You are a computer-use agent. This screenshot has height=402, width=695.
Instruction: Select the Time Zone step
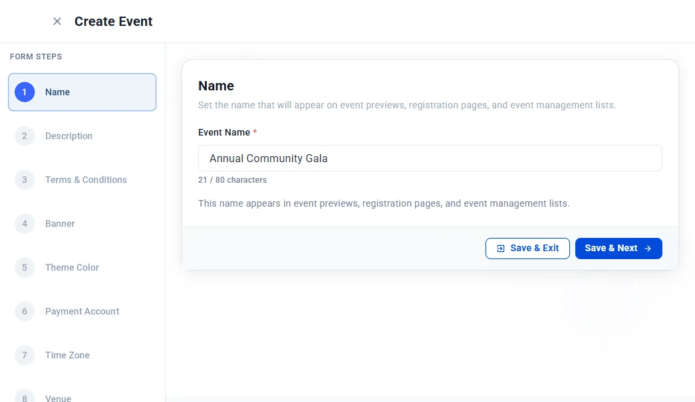point(82,355)
